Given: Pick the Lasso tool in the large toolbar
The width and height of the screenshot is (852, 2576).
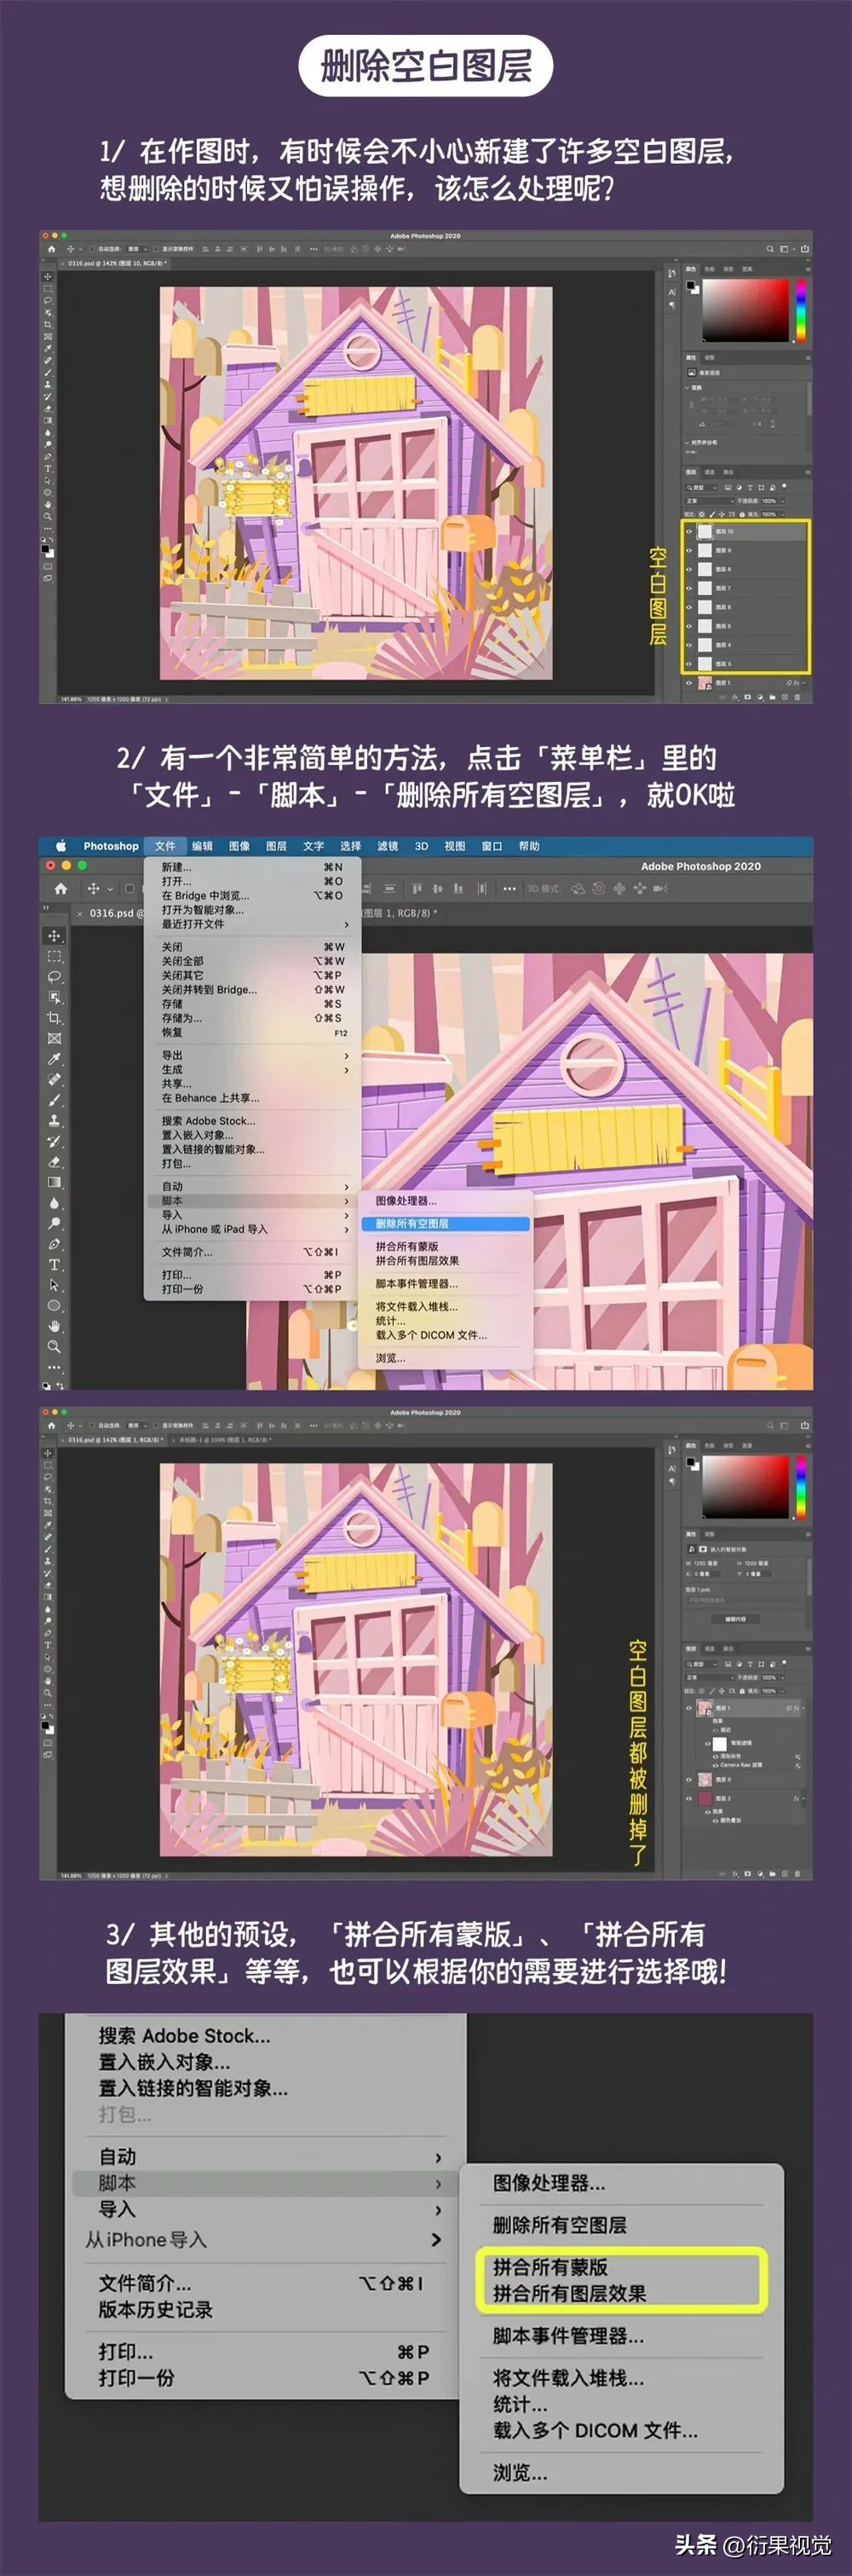Looking at the screenshot, I should tap(54, 977).
